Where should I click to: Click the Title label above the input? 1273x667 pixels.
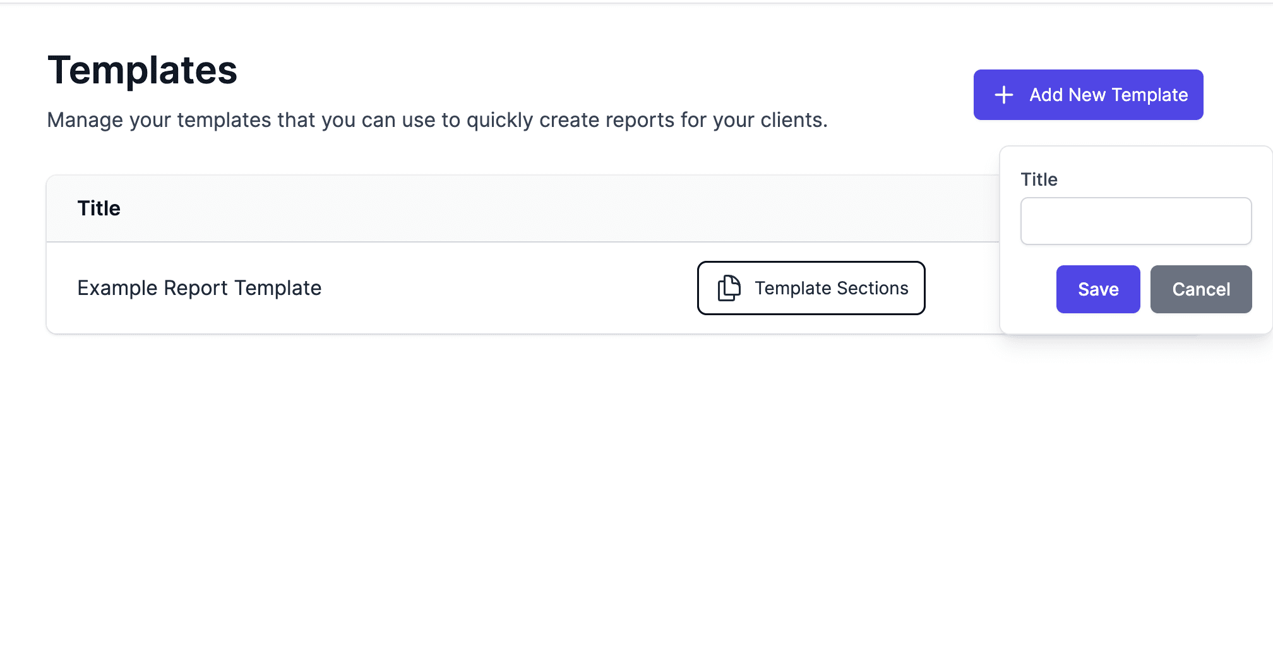click(x=1039, y=179)
